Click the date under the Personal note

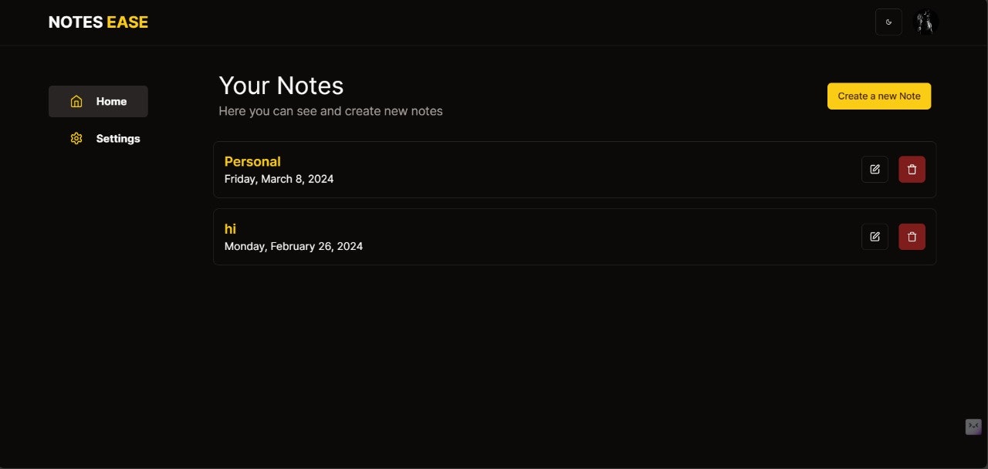coord(279,178)
